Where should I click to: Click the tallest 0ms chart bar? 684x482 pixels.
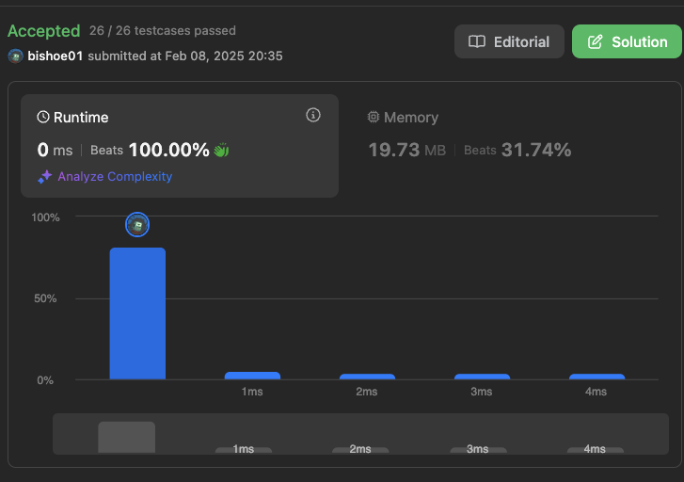[x=137, y=313]
